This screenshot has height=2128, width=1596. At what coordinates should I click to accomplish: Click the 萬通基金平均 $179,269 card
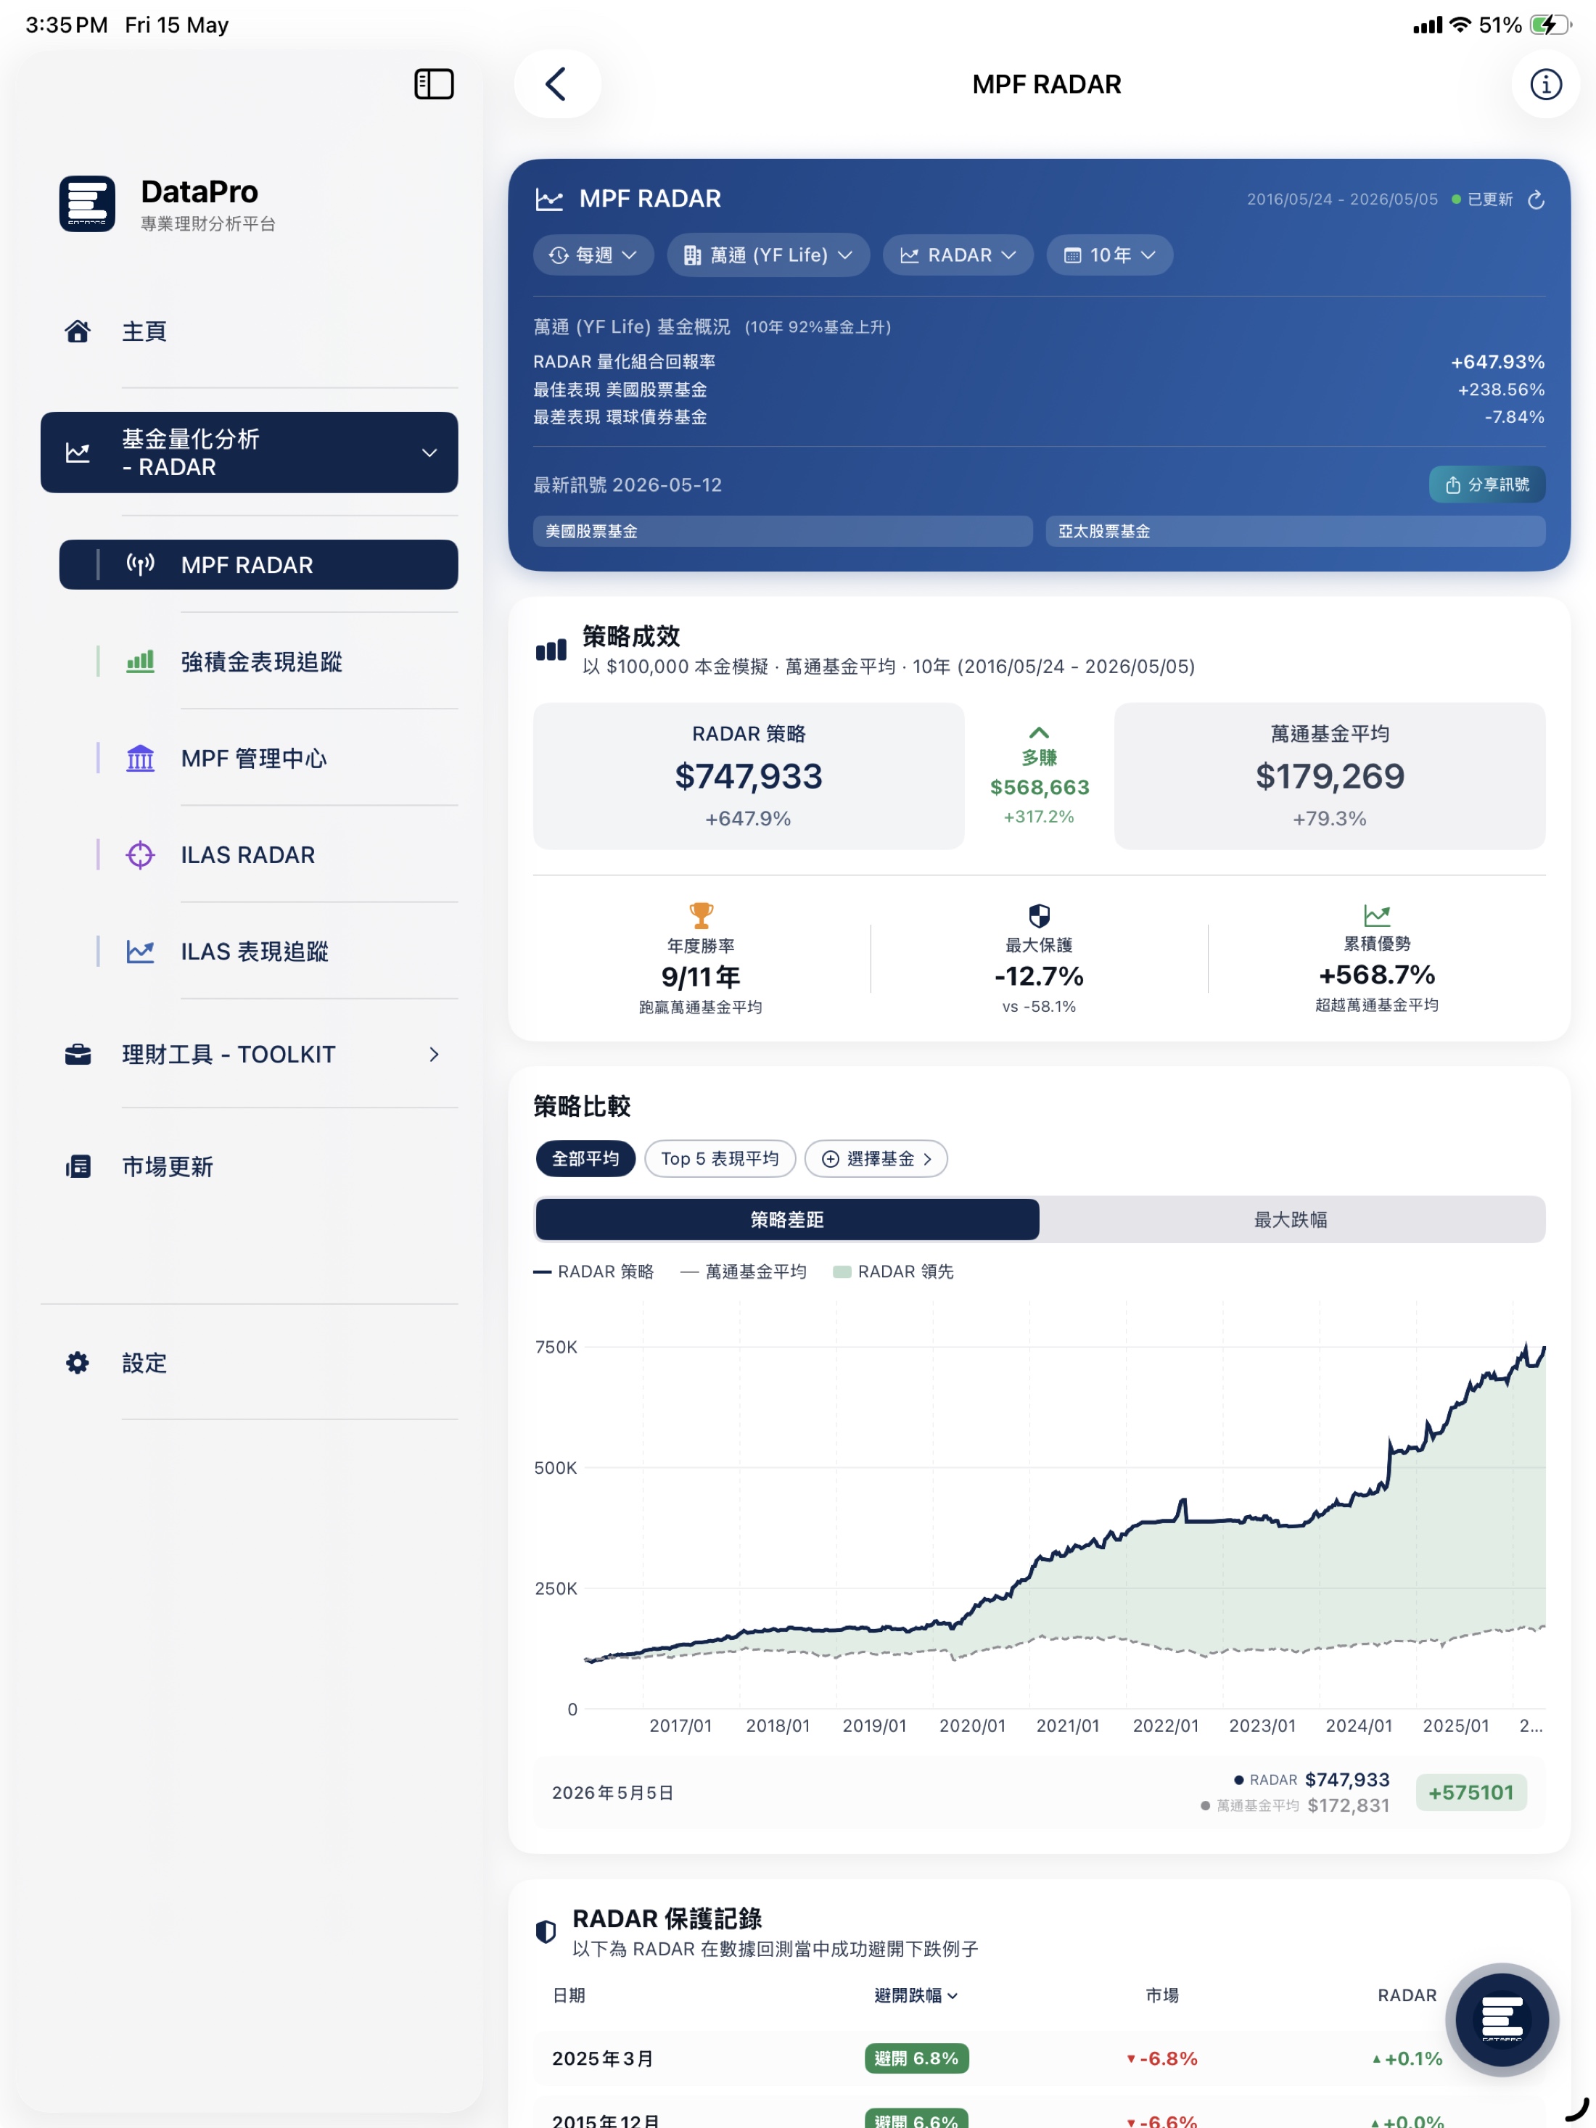click(x=1330, y=775)
